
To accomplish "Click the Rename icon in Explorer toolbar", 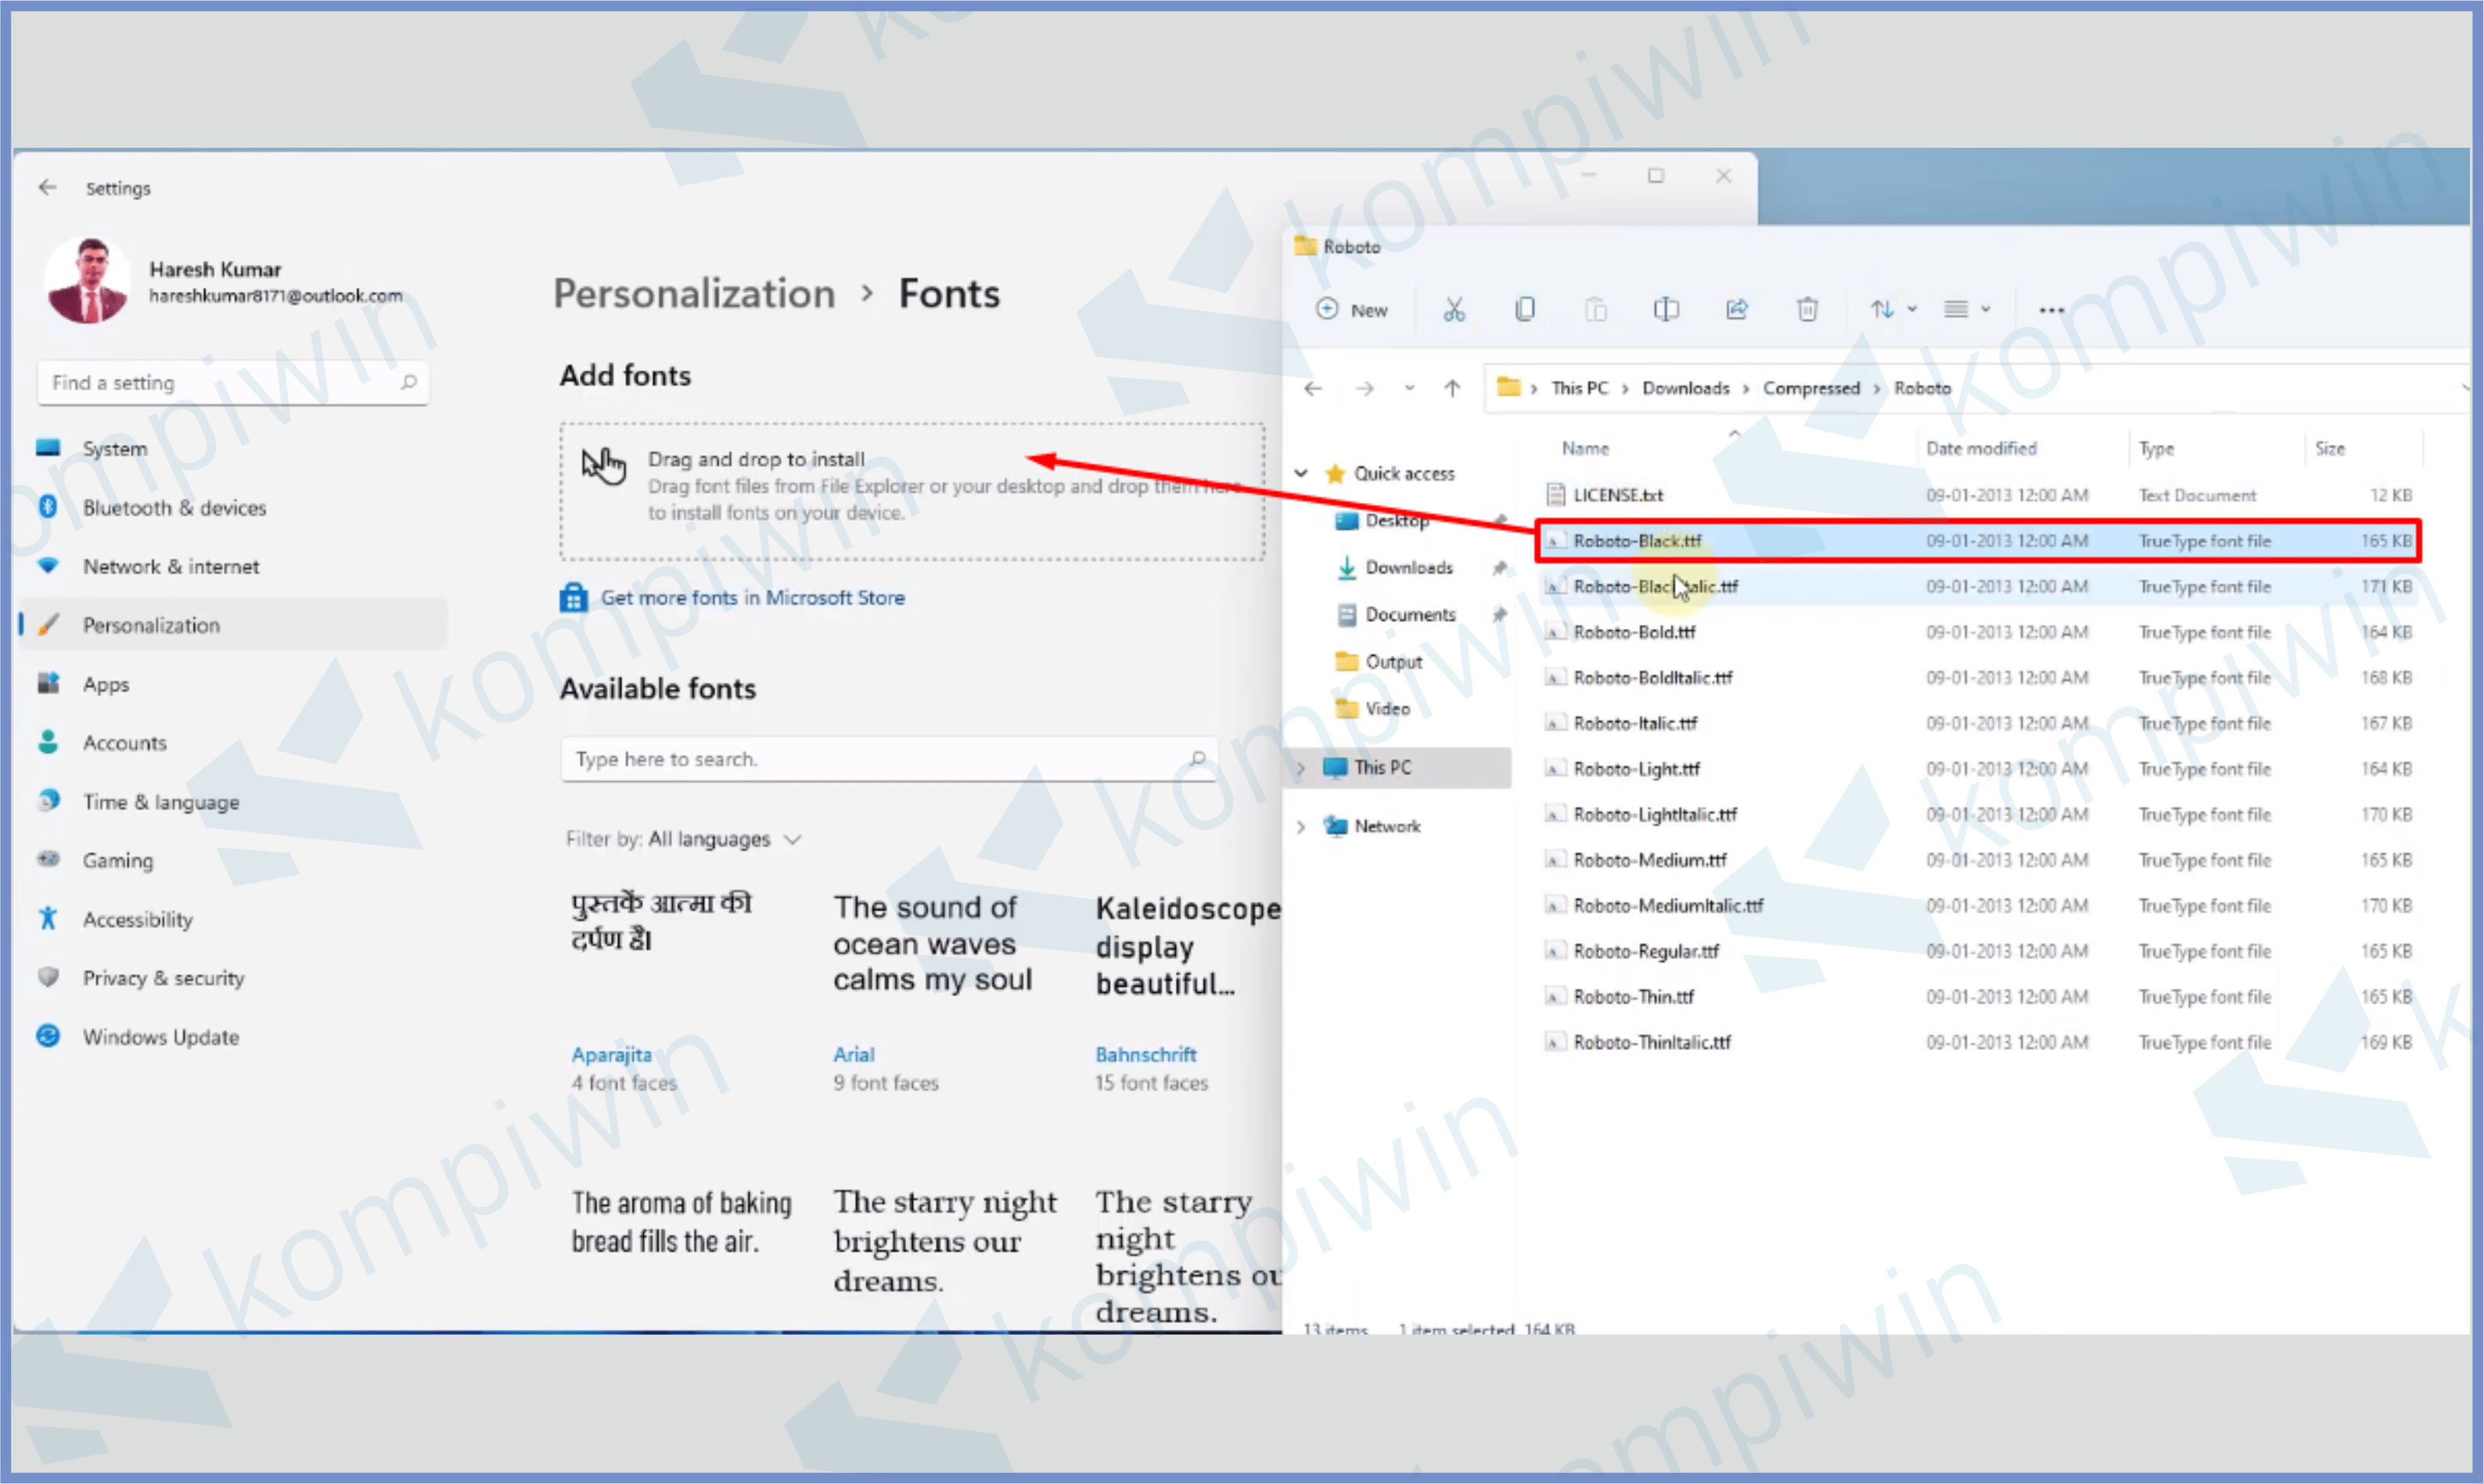I will coord(1666,310).
